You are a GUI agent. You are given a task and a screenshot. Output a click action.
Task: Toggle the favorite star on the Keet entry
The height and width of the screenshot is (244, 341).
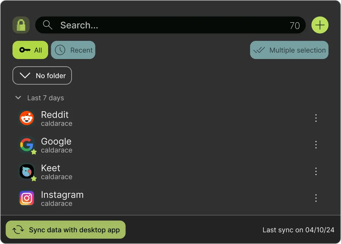(x=33, y=178)
